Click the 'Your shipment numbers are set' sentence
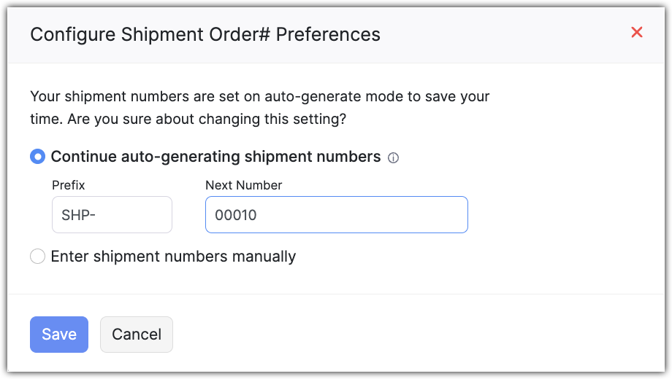The image size is (672, 379). 146,96
